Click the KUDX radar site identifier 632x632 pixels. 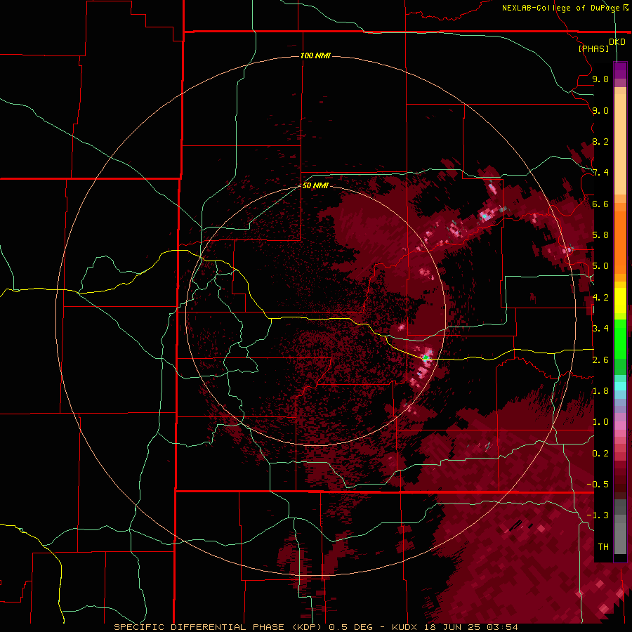pos(405,627)
